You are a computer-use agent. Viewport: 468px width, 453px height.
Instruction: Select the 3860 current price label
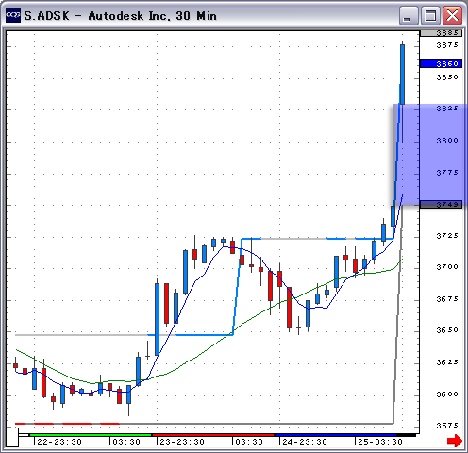point(441,64)
